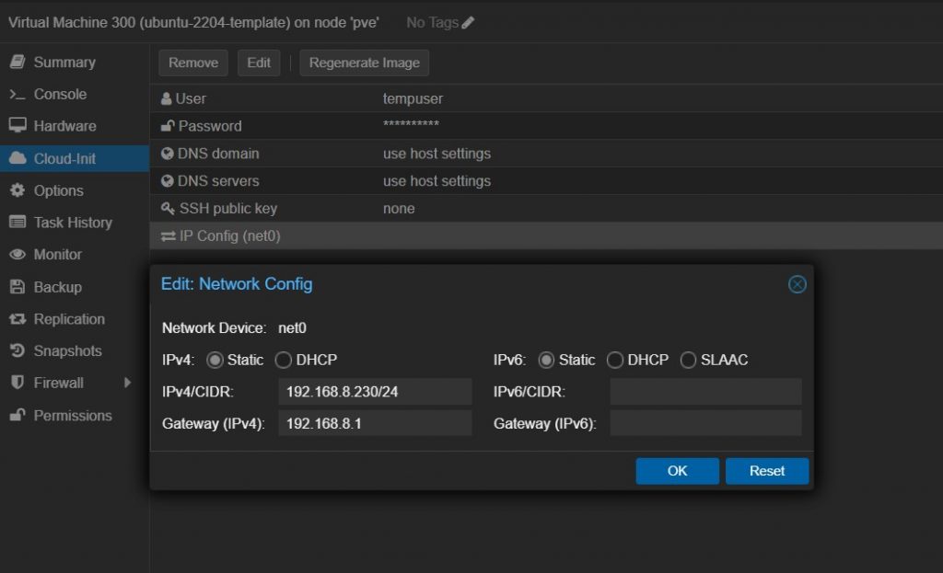This screenshot has width=943, height=573.
Task: Click the Backup floppy disk icon
Action: pos(17,287)
